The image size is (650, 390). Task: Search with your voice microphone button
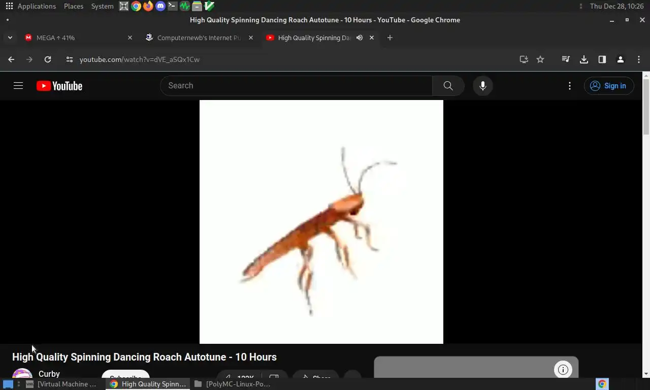[483, 86]
